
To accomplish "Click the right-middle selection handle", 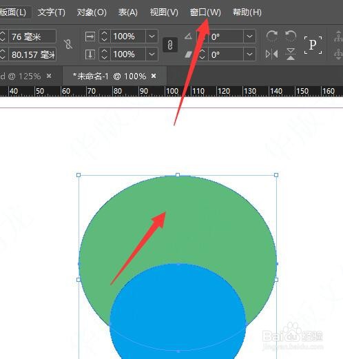I will point(276,280).
